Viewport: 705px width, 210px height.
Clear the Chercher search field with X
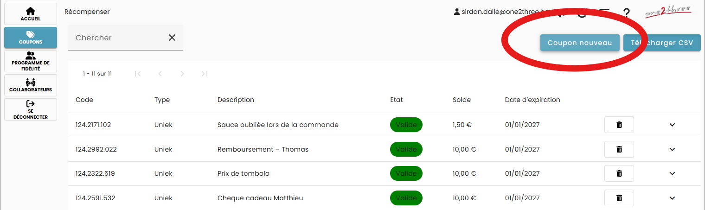[x=172, y=38]
